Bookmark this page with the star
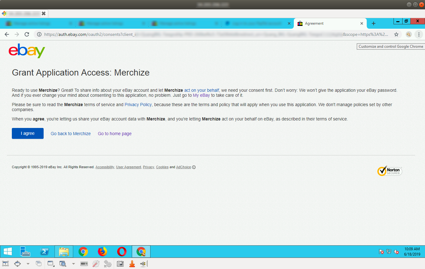The image size is (425, 269). (x=396, y=34)
